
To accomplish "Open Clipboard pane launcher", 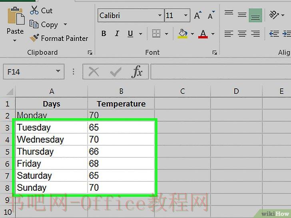I will point(90,53).
